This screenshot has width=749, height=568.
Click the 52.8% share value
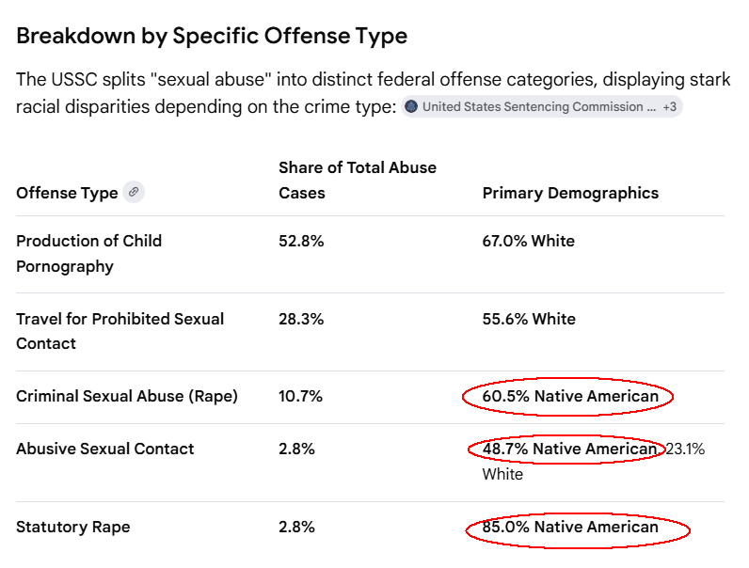coord(301,241)
